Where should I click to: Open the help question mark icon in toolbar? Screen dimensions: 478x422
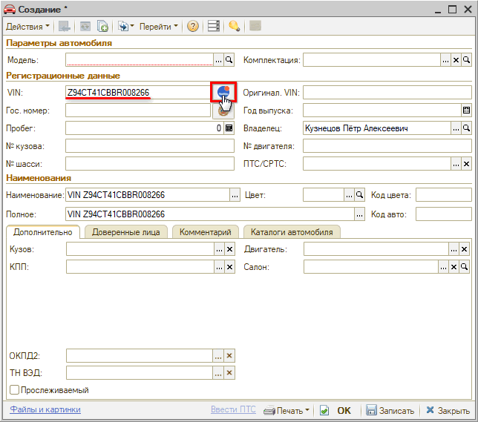point(193,26)
